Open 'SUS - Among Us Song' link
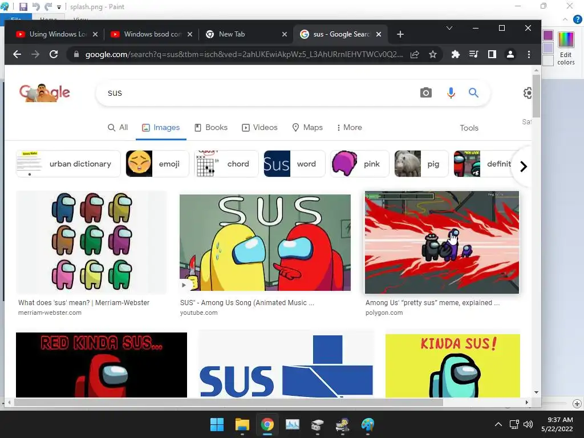The width and height of the screenshot is (584, 438). tap(247, 303)
